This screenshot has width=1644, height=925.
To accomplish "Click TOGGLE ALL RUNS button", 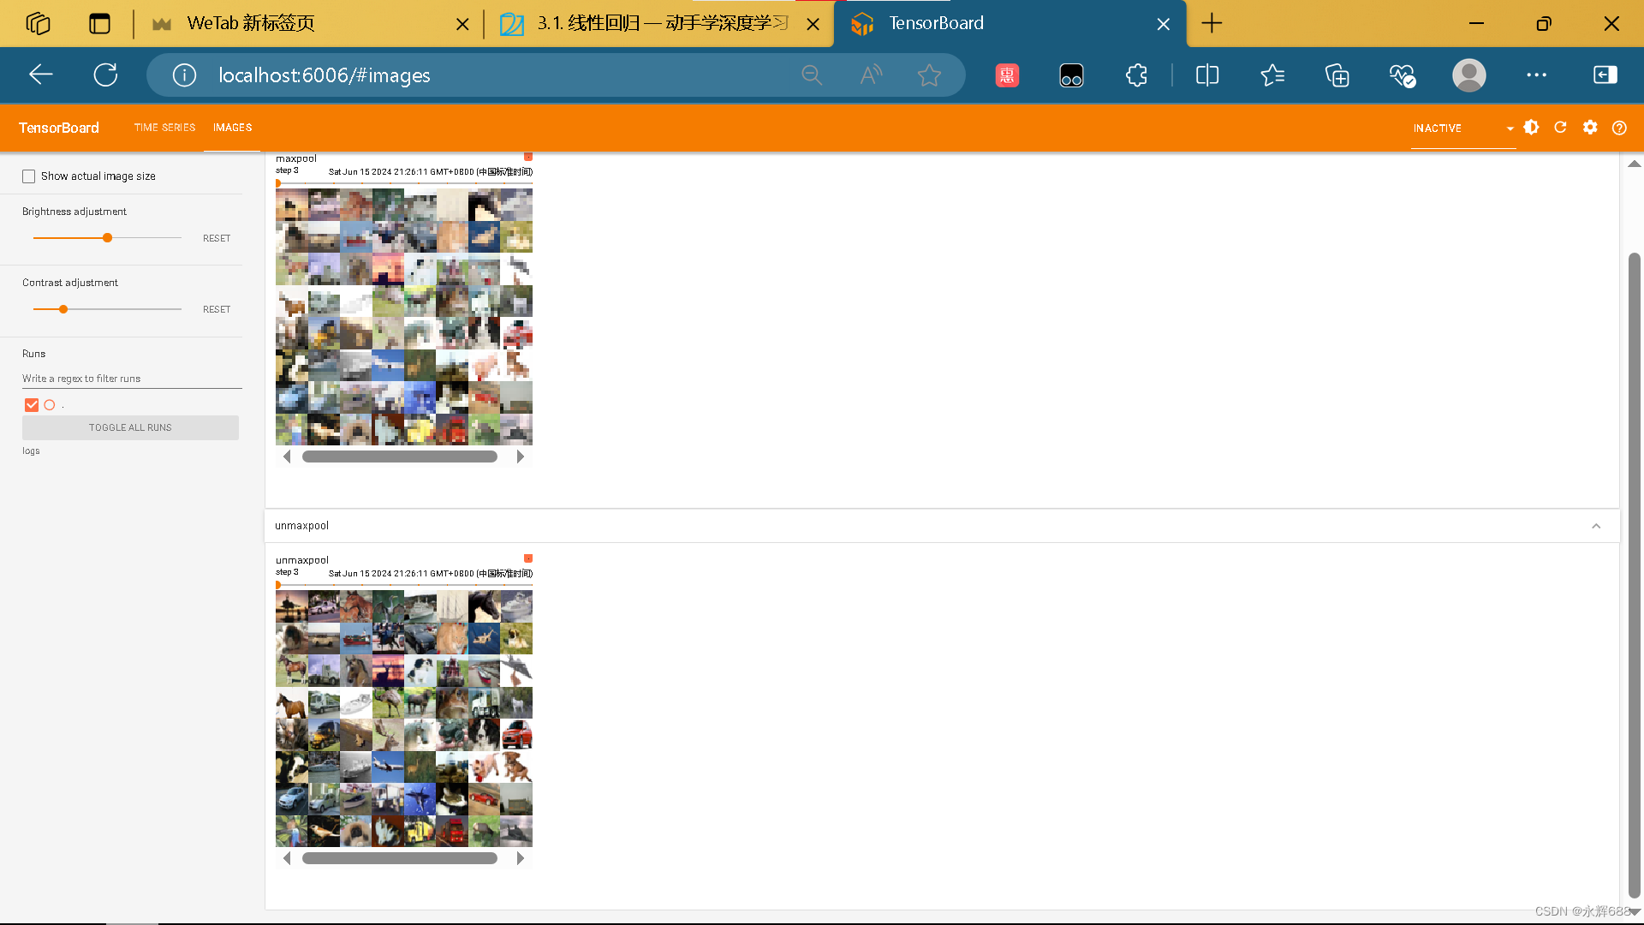I will click(130, 427).
